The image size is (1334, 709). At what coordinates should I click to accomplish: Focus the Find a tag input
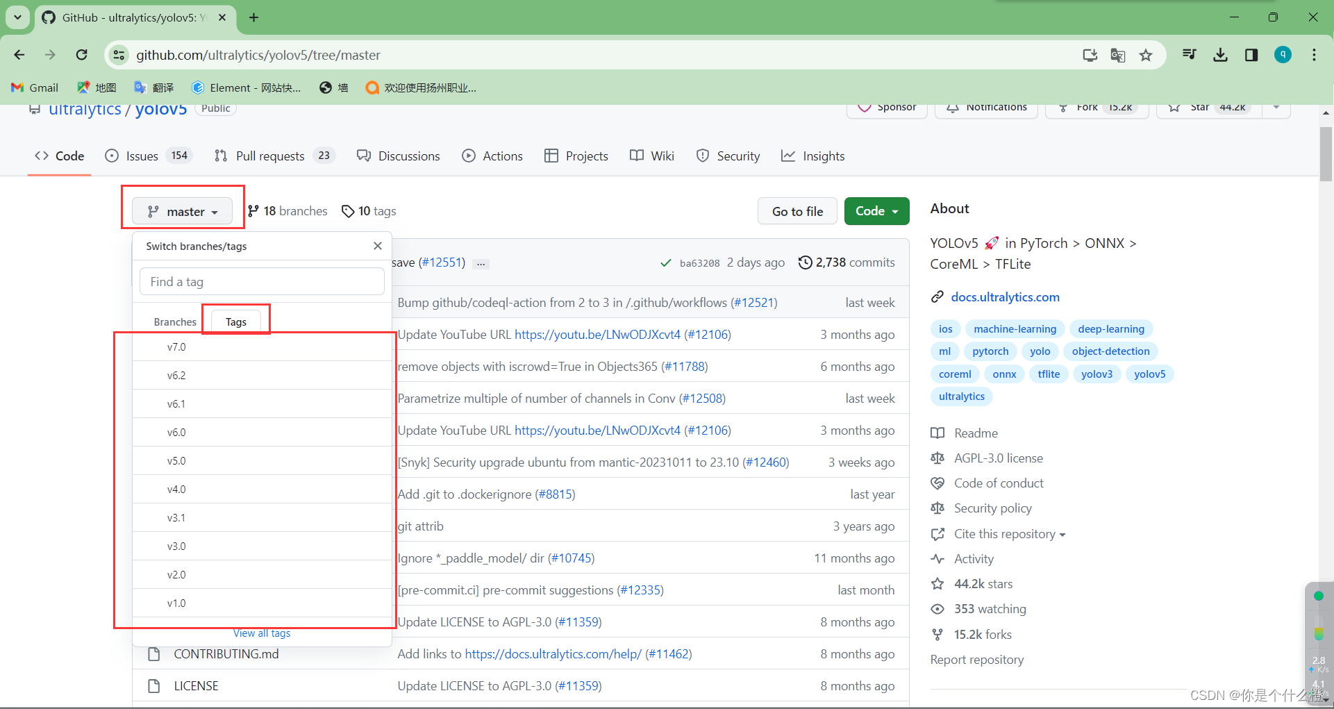coord(262,281)
